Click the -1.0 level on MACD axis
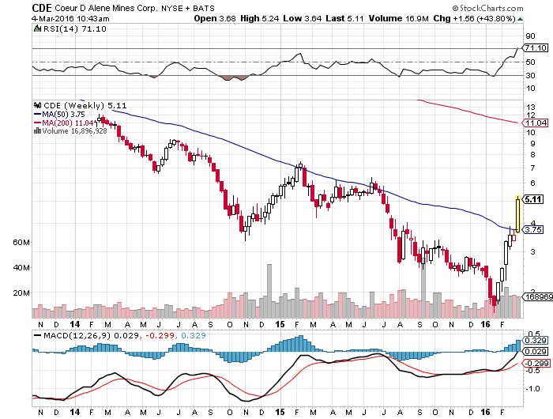553x419 pixels. tap(532, 389)
